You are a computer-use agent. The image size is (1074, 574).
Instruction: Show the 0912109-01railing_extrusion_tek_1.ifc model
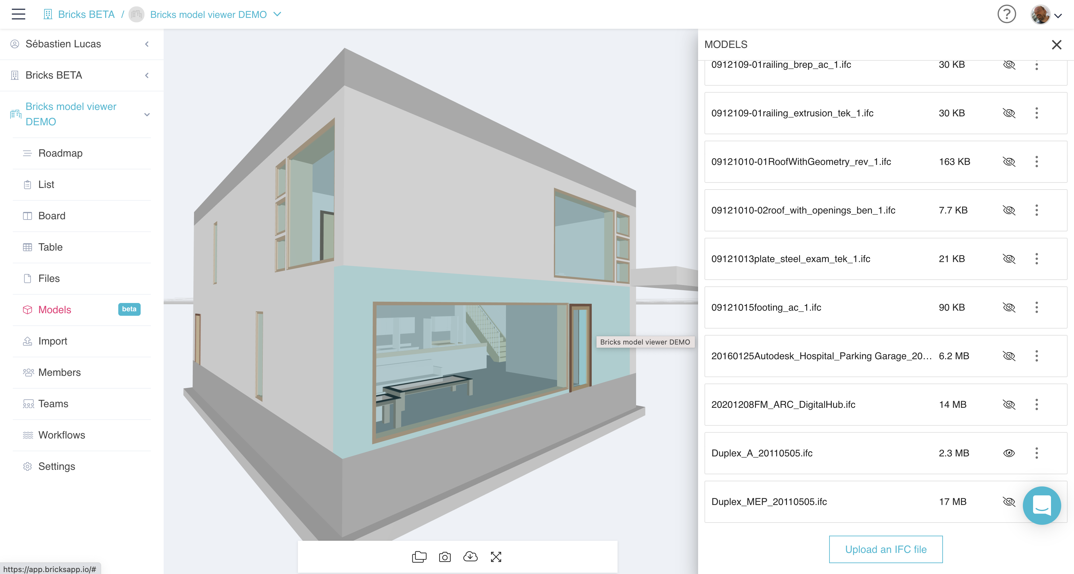point(1009,113)
